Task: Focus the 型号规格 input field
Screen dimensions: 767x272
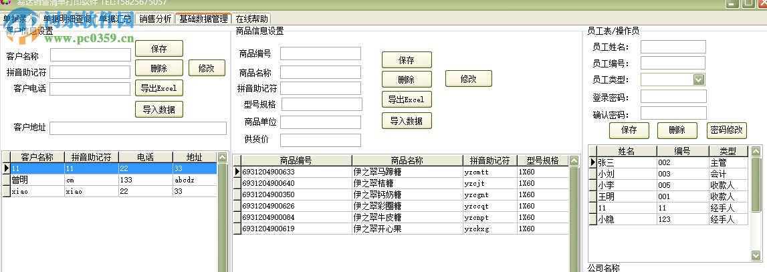Action: (322, 104)
